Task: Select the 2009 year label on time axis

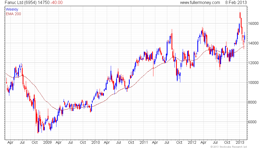Action: click(x=47, y=142)
